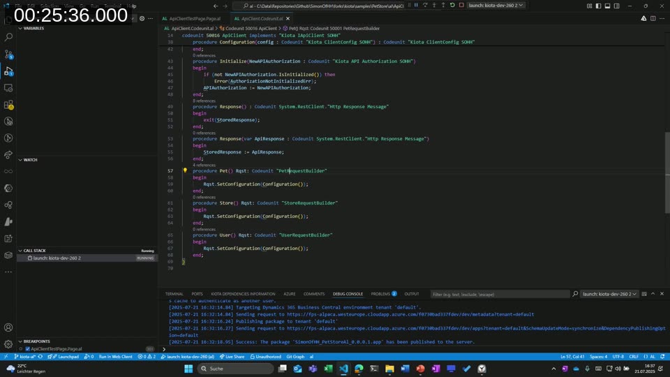Open the Source Control view
The width and height of the screenshot is (670, 377).
point(8,54)
